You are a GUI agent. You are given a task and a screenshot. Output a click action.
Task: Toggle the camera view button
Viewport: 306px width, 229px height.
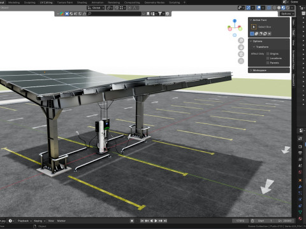pyautogui.click(x=241, y=54)
